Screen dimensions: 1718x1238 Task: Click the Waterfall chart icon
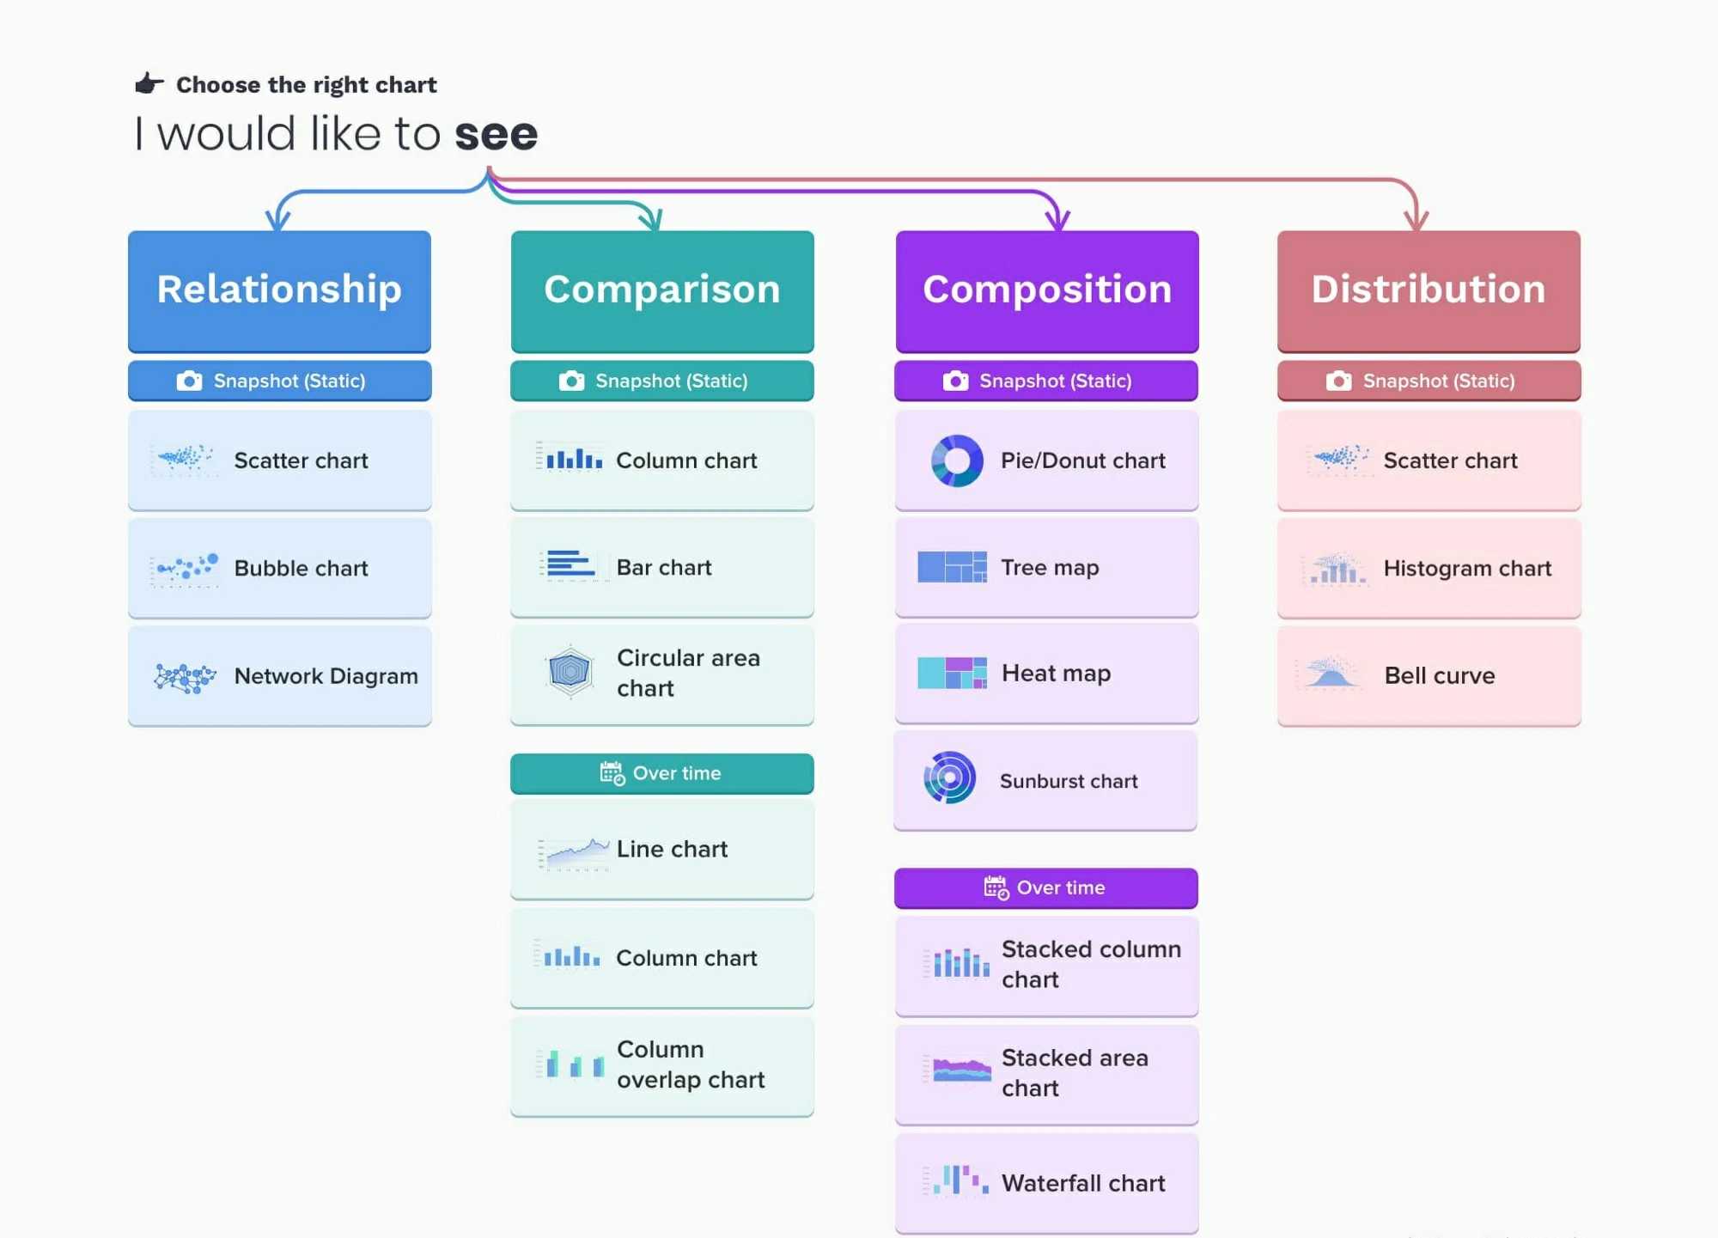click(960, 1181)
